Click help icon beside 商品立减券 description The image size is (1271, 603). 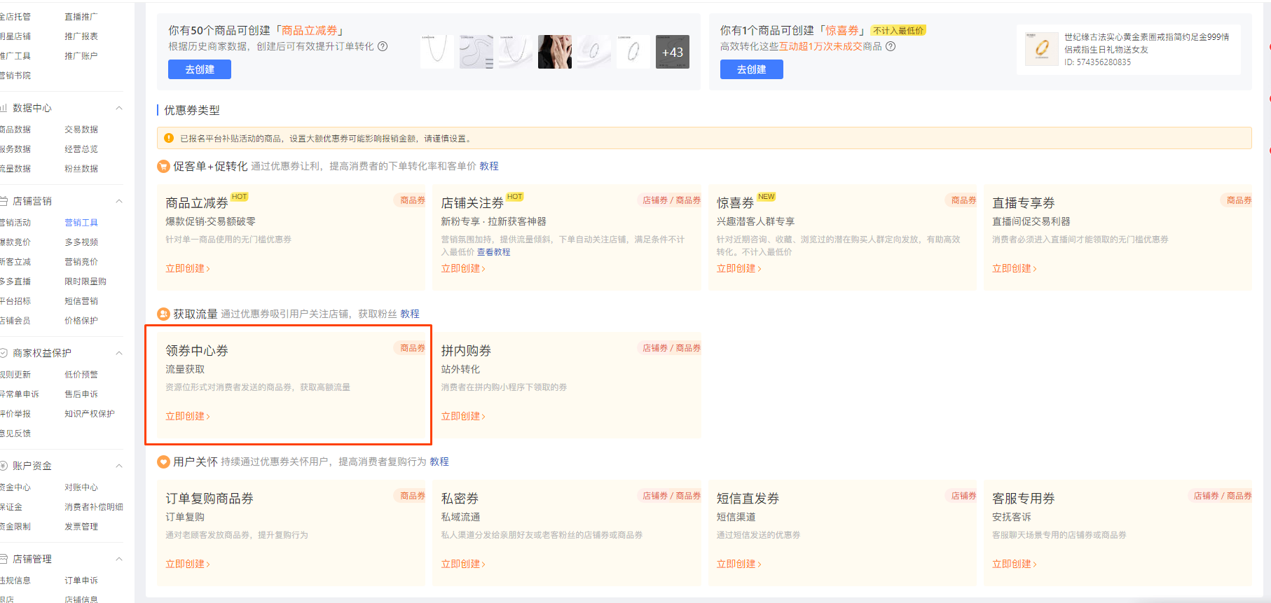383,47
